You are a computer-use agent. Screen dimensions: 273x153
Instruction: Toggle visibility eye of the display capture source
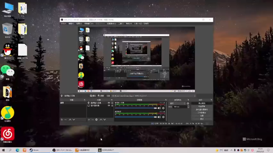109,105
